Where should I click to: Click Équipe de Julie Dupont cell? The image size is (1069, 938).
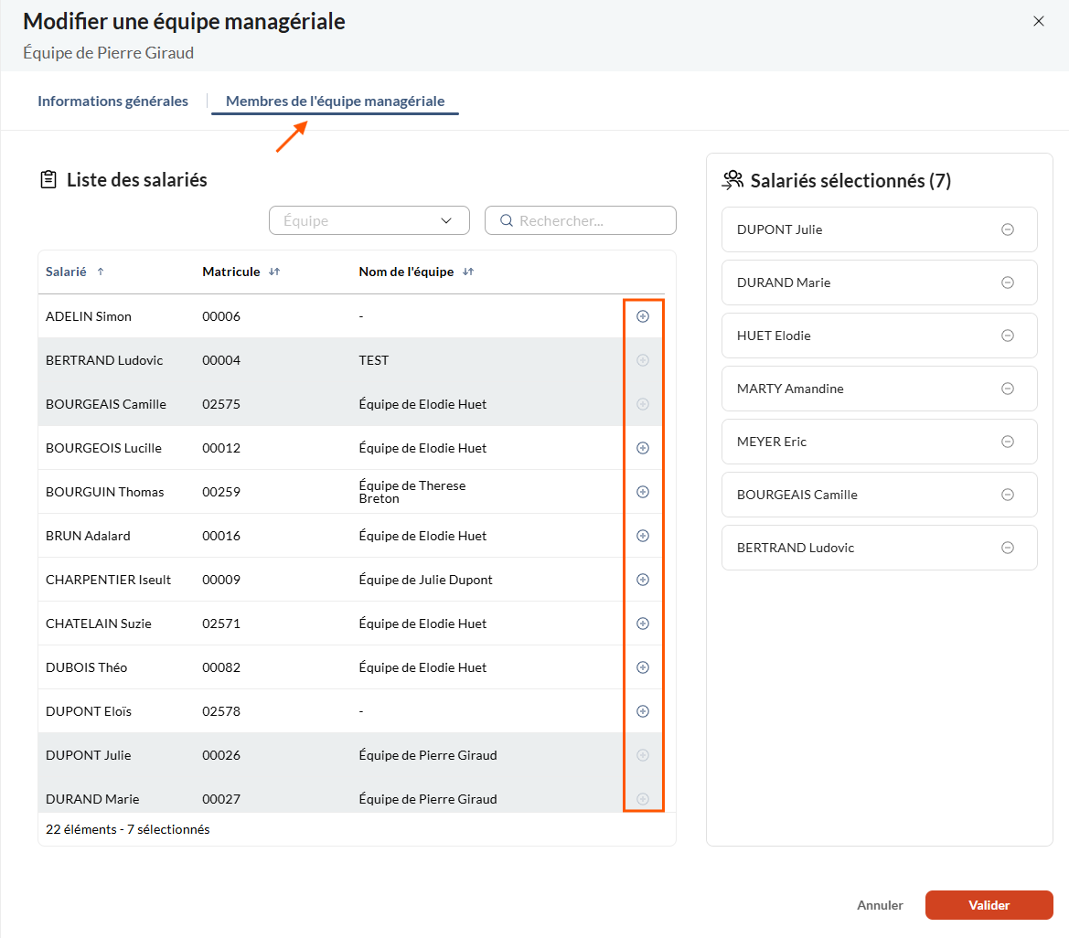pyautogui.click(x=425, y=580)
